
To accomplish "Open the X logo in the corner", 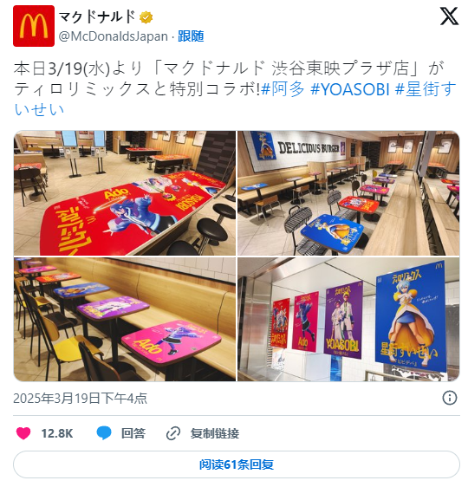I will (449, 16).
